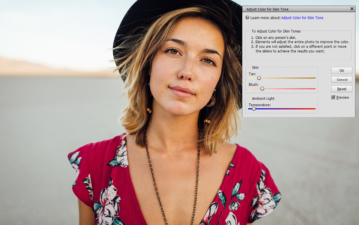Click the Temperature slider handle
Viewport: 359px width, 225px height.
(254, 109)
